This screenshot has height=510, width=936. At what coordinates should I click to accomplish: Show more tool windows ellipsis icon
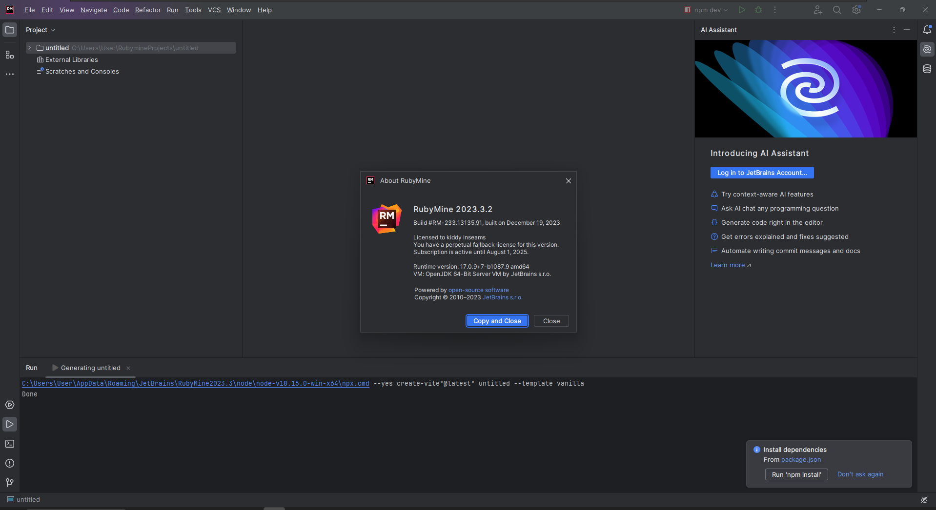[10, 74]
